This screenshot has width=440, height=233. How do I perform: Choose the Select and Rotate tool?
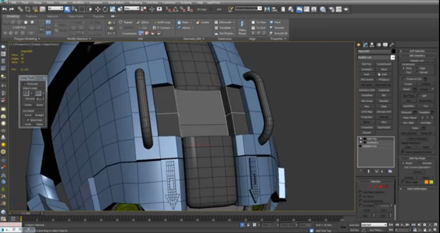coord(105,9)
